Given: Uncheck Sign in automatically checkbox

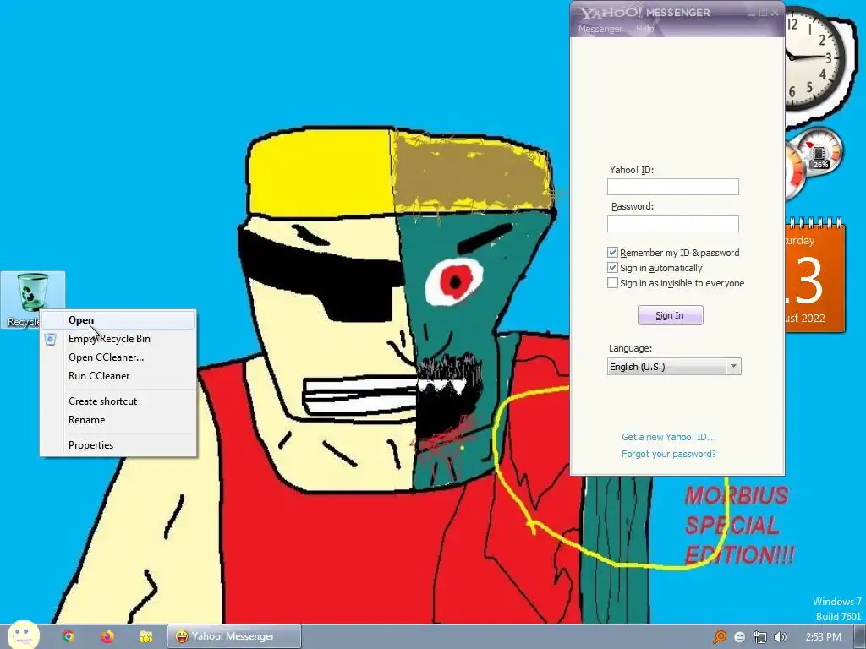Looking at the screenshot, I should pyautogui.click(x=612, y=268).
